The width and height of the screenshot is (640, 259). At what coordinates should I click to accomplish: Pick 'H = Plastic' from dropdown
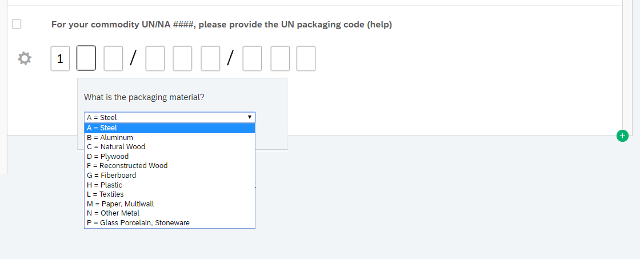click(169, 185)
